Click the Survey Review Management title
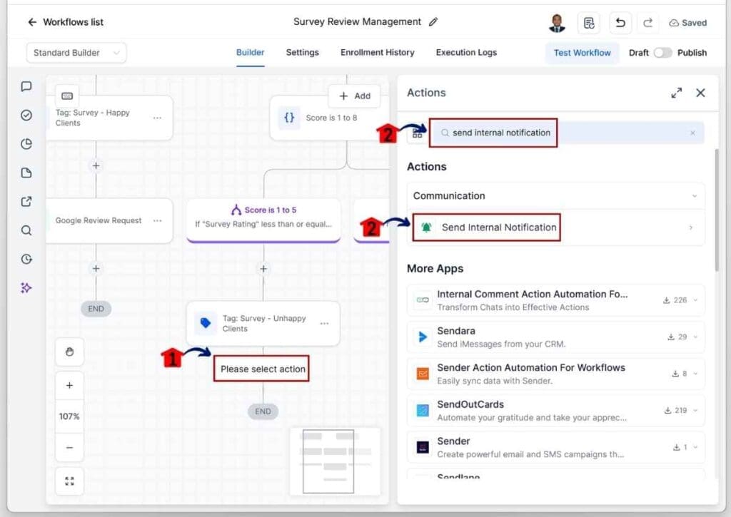731x517 pixels. 357,22
